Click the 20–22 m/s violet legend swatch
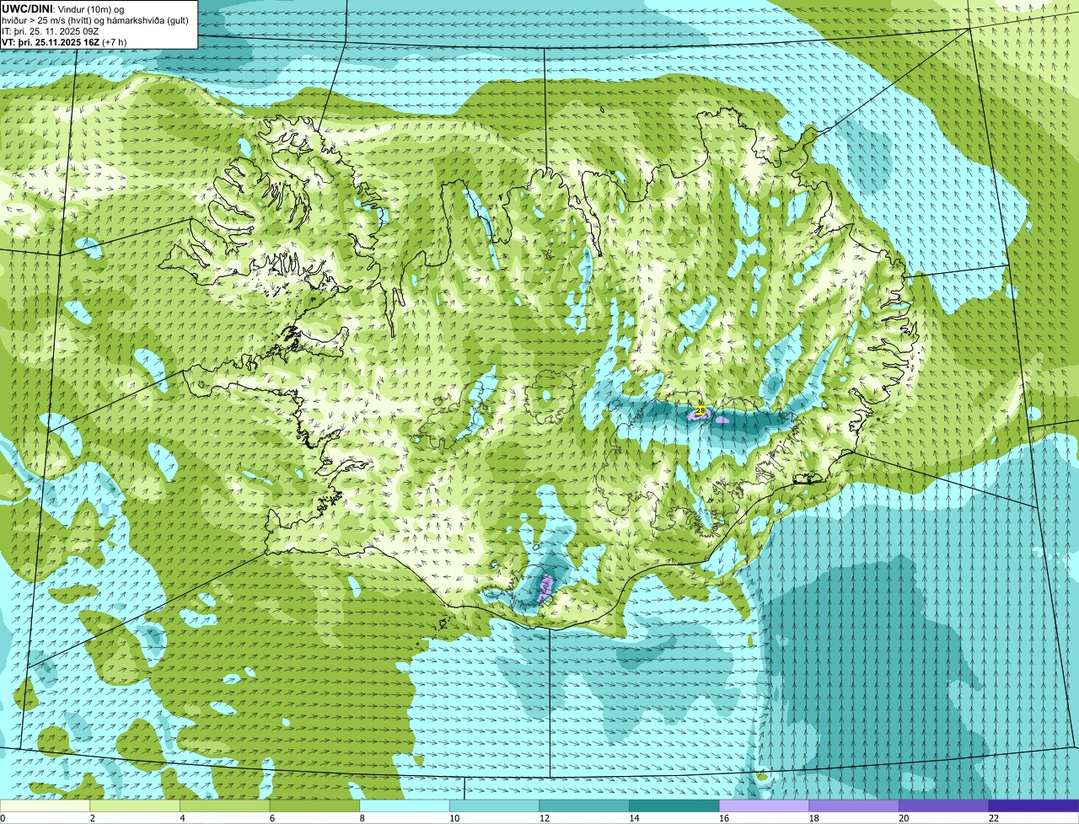The height and width of the screenshot is (824, 1079). pyautogui.click(x=944, y=805)
